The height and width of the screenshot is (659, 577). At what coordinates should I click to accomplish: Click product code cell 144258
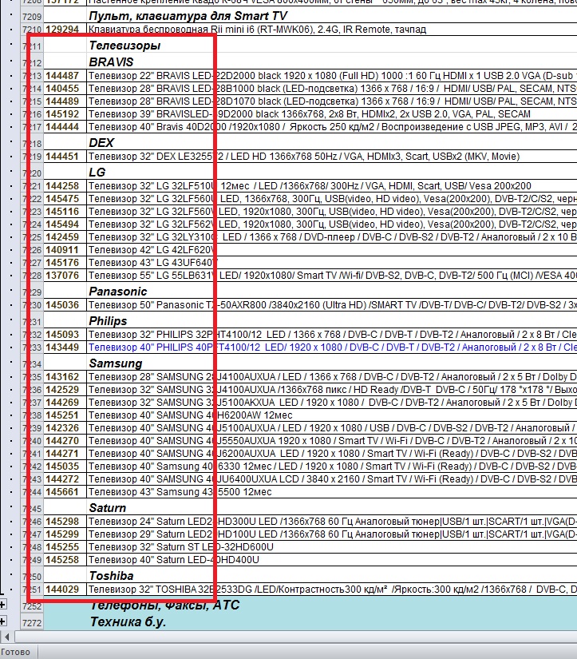point(65,186)
